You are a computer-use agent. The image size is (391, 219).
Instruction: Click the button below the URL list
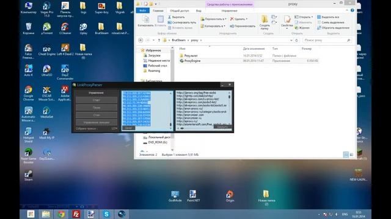(222, 127)
